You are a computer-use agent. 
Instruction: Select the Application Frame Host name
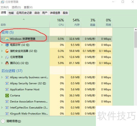25,89
